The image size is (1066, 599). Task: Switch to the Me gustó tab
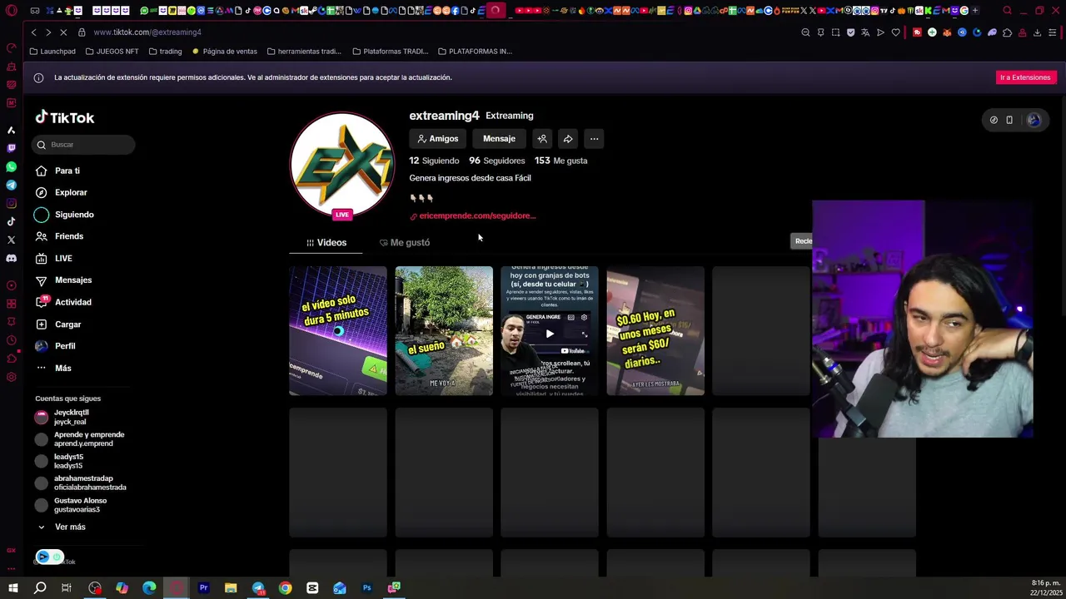(405, 243)
